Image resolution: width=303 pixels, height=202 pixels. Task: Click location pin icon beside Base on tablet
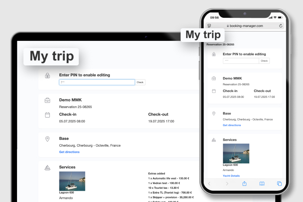[47, 139]
